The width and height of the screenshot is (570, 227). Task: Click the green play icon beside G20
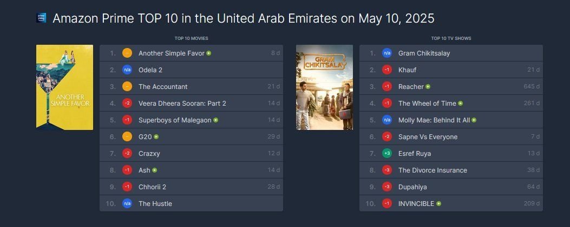pyautogui.click(x=156, y=137)
